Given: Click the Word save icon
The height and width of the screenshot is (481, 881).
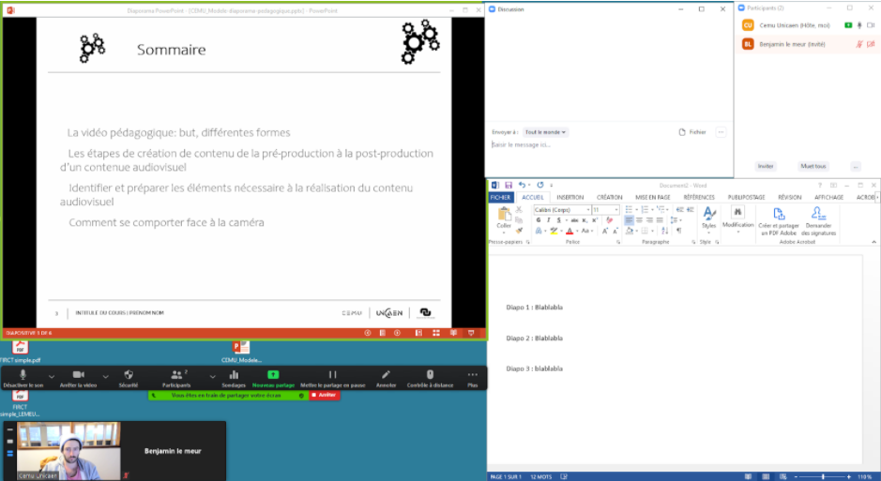Looking at the screenshot, I should [x=508, y=185].
